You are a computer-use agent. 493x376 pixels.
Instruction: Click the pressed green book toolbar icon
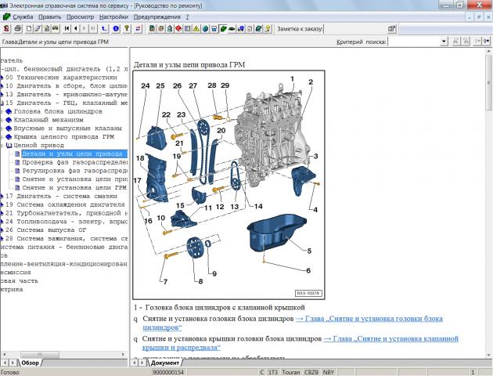[x=223, y=29]
